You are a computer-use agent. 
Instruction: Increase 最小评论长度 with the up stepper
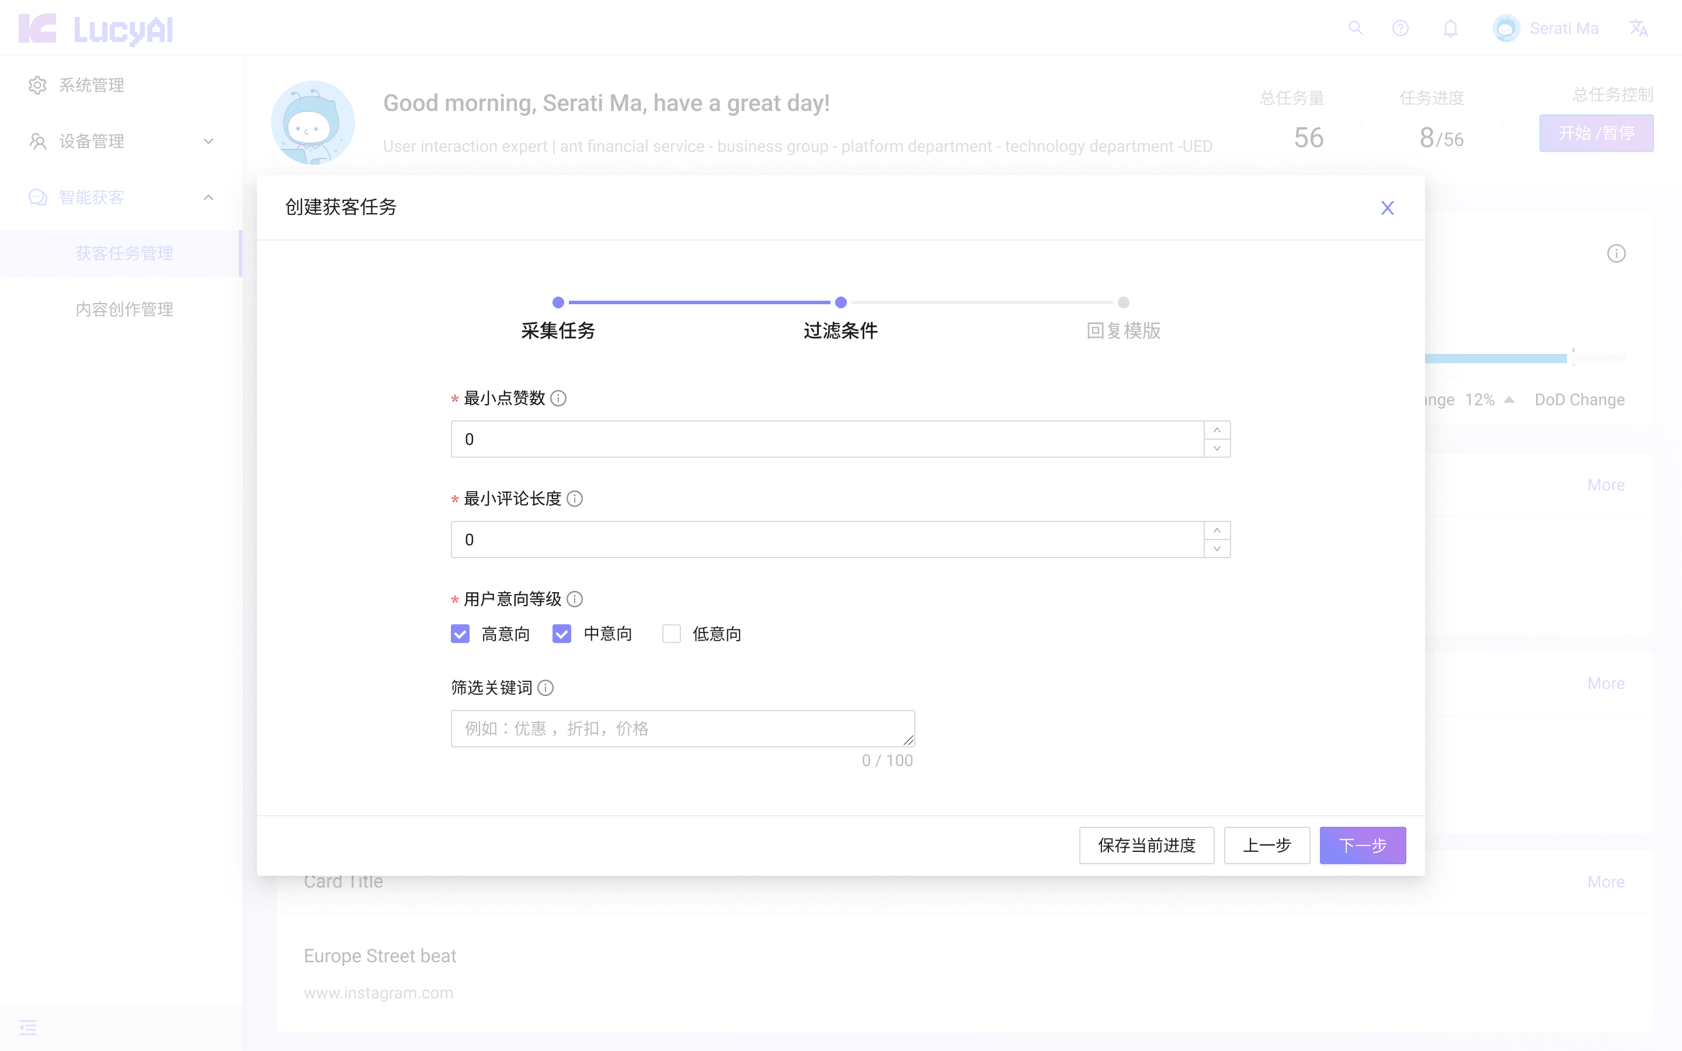1217,530
